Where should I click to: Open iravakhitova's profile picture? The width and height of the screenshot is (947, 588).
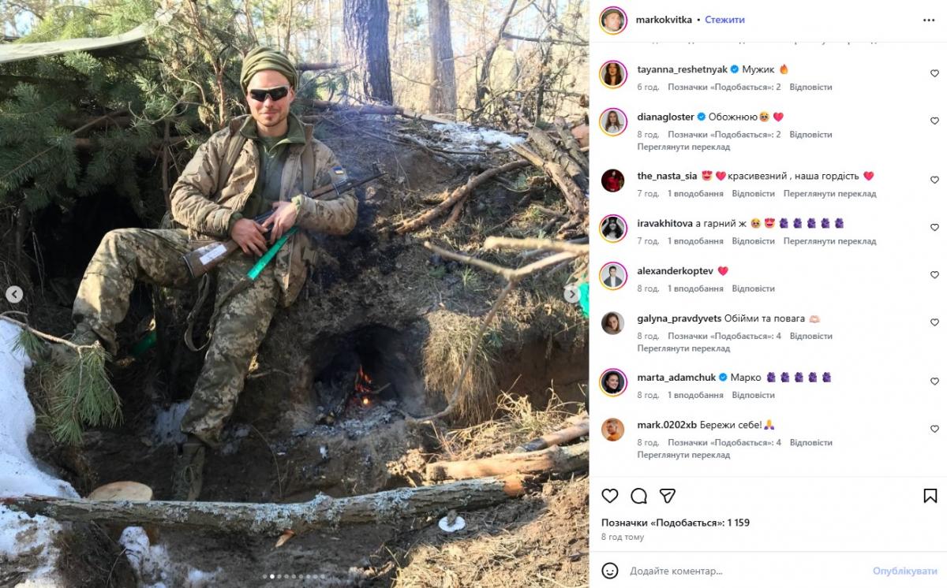point(613,229)
